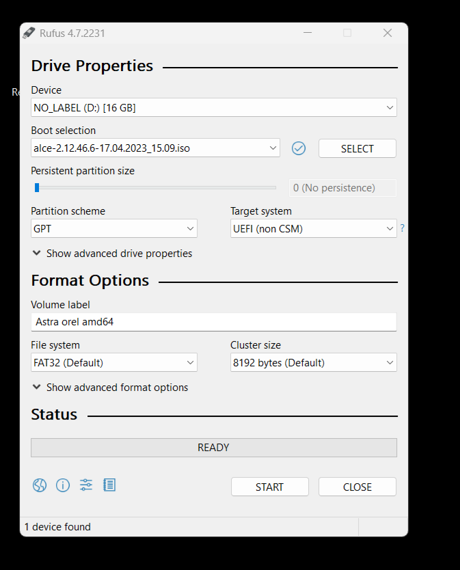Click the 'File system' label
Screen dimensions: 460x570
click(55, 345)
